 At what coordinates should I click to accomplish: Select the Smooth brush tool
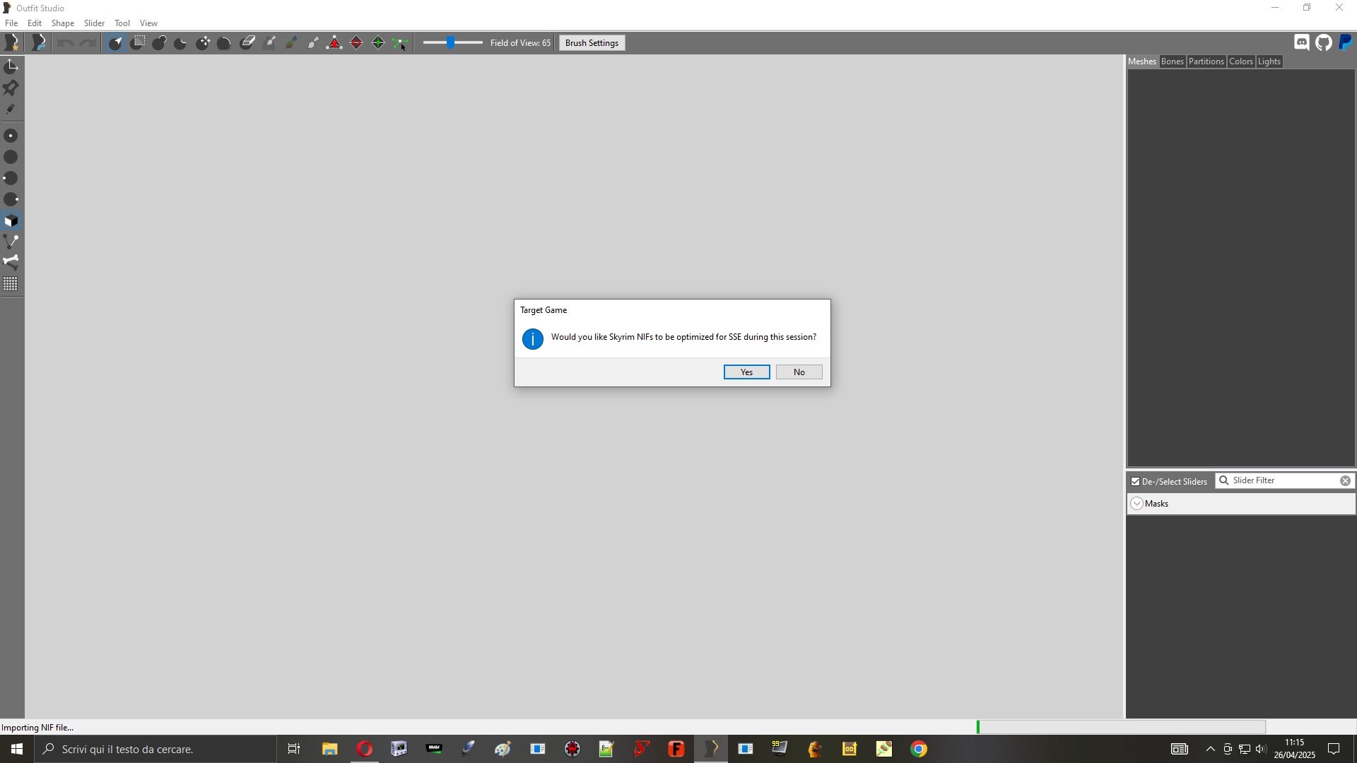(x=225, y=43)
